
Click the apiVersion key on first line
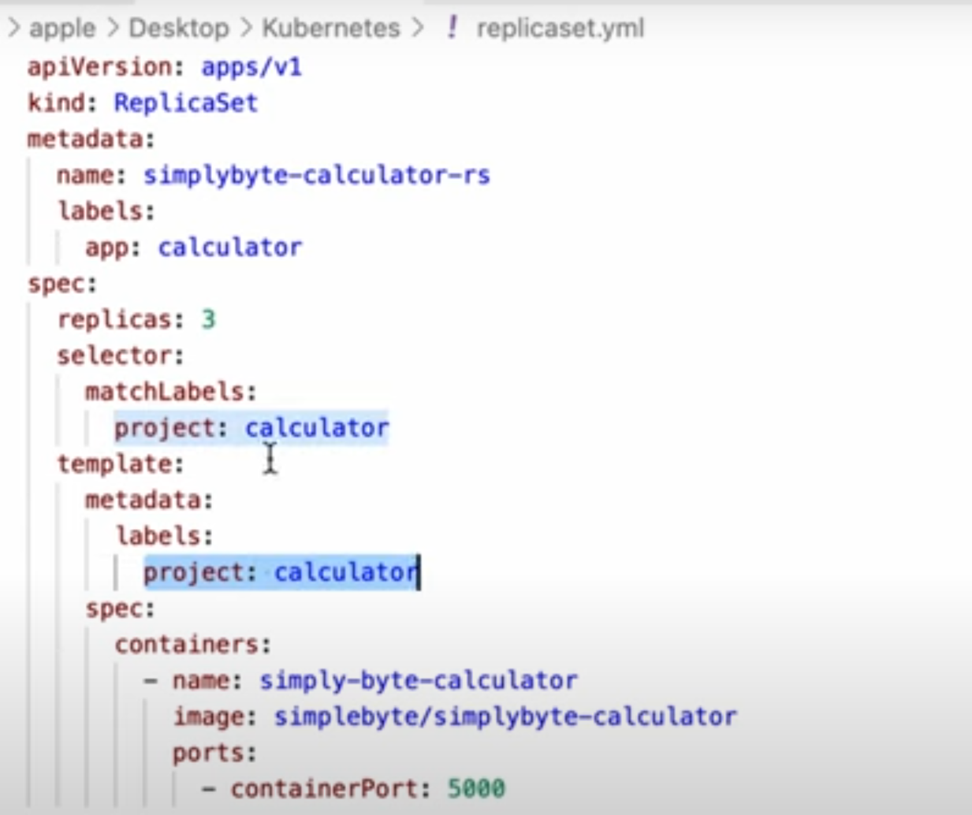click(x=100, y=67)
